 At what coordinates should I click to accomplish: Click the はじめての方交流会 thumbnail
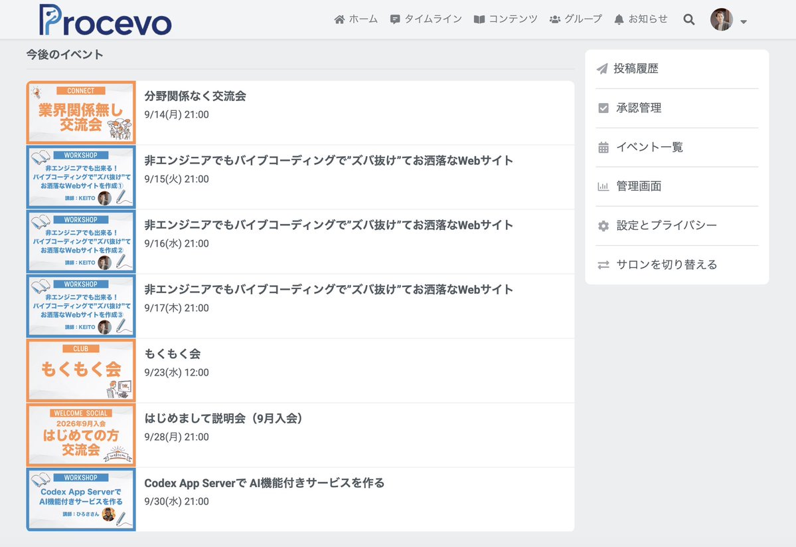tap(81, 435)
